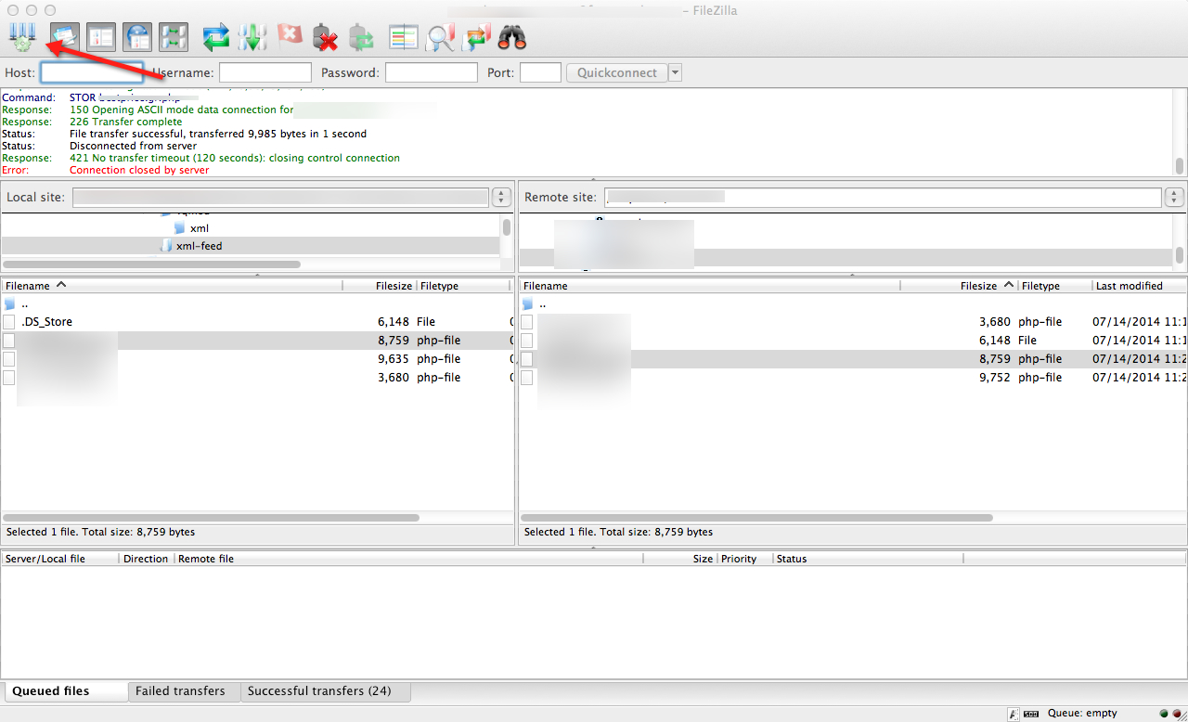
Task: Refresh file and folder lists
Action: click(x=216, y=37)
